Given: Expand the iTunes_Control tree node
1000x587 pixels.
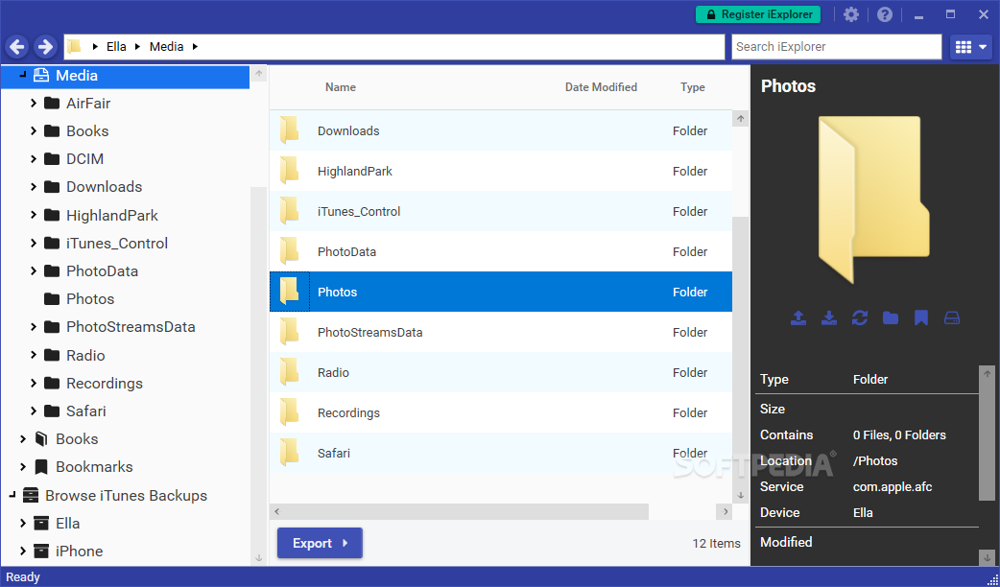Looking at the screenshot, I should [34, 243].
